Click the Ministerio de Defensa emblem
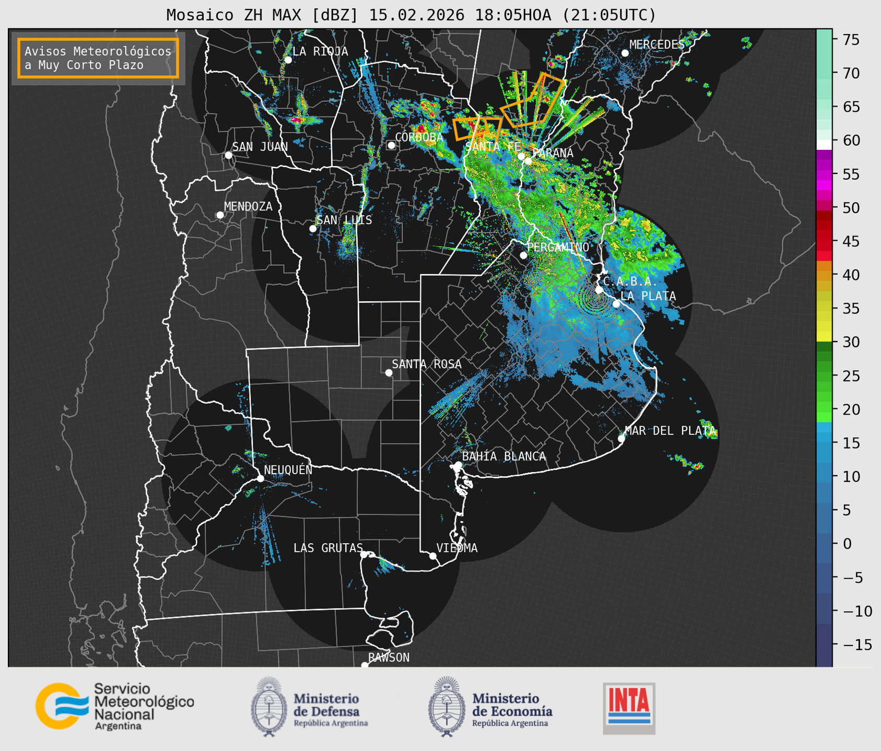This screenshot has height=751, width=881. pos(268,707)
